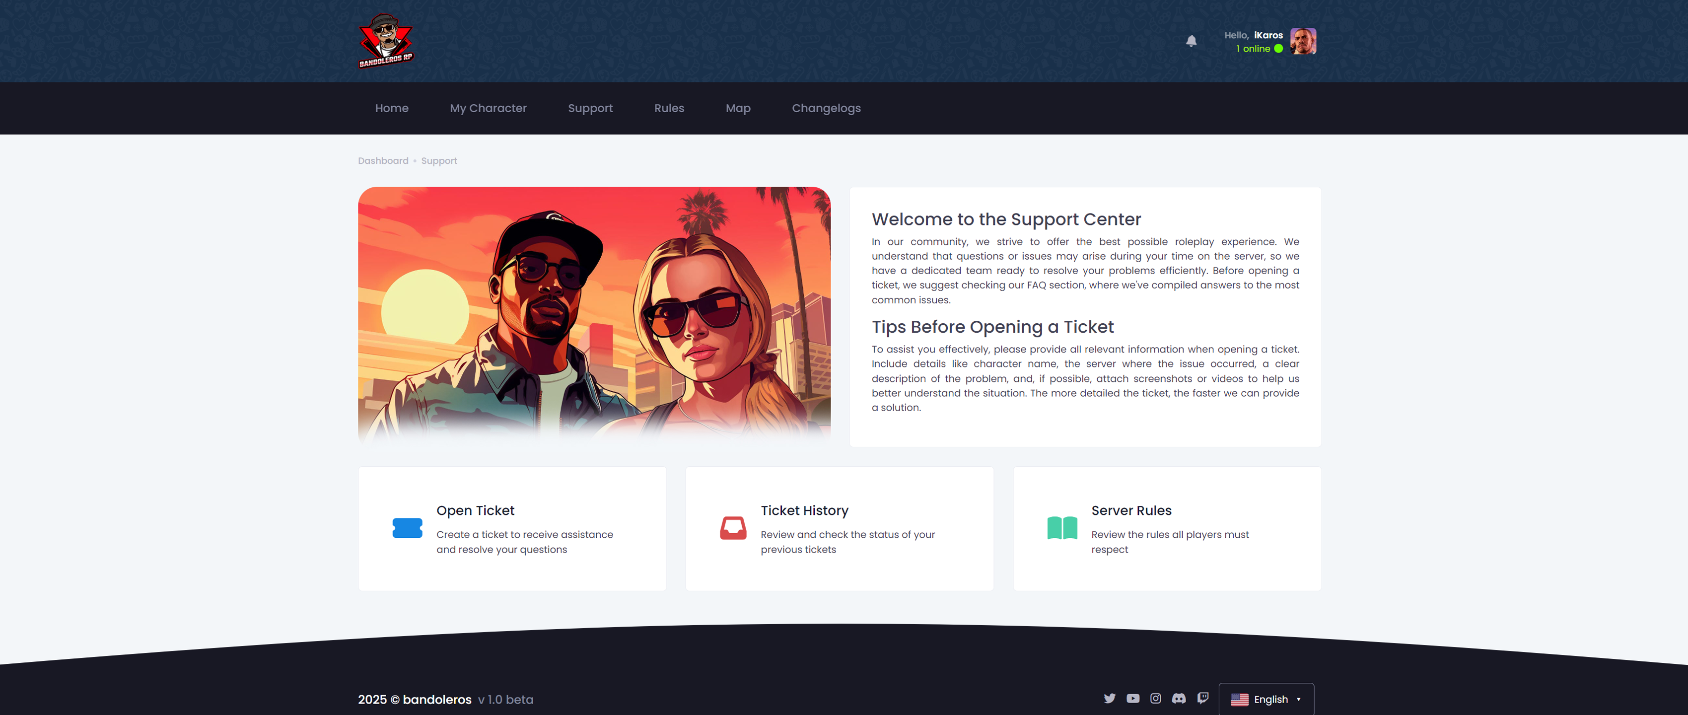Click the US flag icon
This screenshot has width=1688, height=715.
point(1239,699)
